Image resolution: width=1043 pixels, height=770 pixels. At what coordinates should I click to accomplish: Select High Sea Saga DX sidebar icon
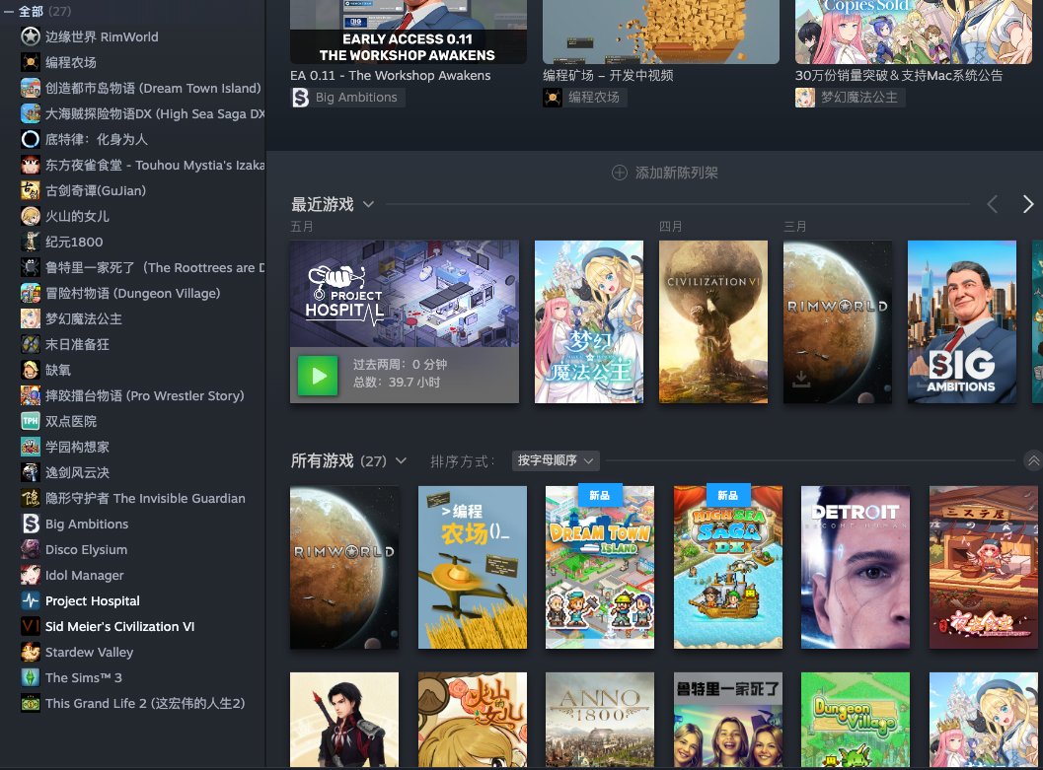tap(30, 113)
